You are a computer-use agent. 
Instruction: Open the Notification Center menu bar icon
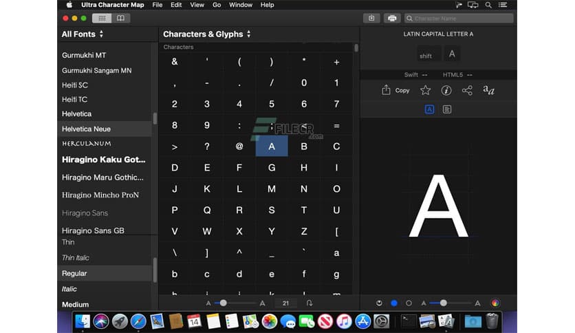503,5
